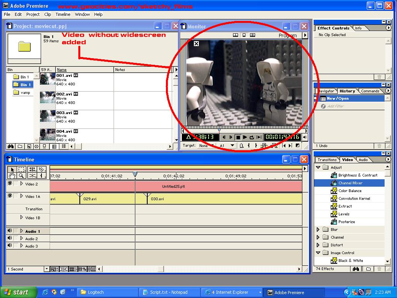The height and width of the screenshot is (298, 397).
Task: Click Play In to Out button
Action: point(259,137)
